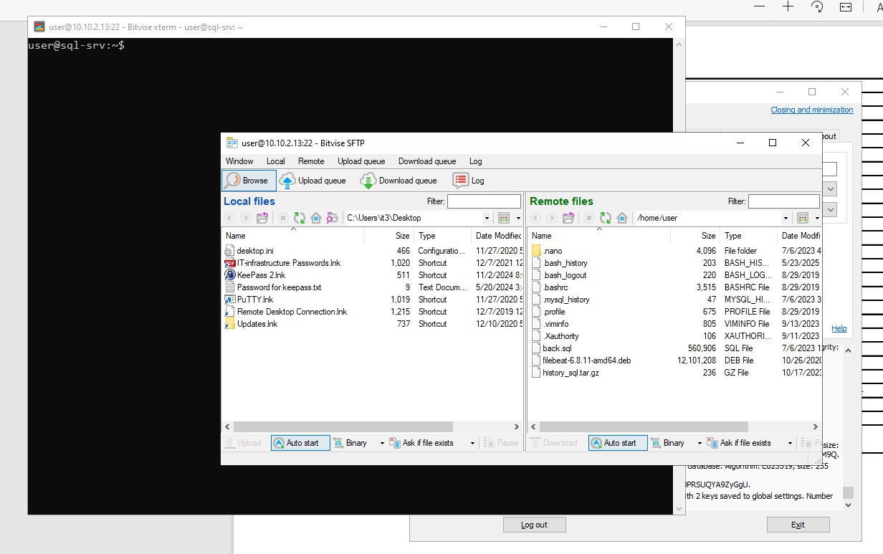
Task: Select remote file .mysql_history
Action: pyautogui.click(x=566, y=300)
